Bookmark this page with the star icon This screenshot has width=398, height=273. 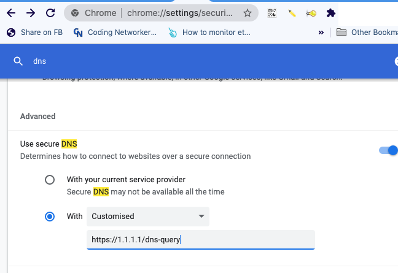tap(248, 13)
